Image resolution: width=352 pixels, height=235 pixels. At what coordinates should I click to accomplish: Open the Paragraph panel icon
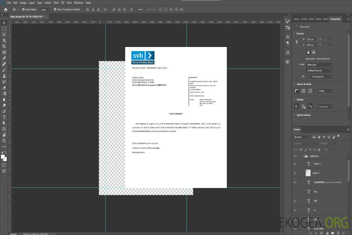287,43
